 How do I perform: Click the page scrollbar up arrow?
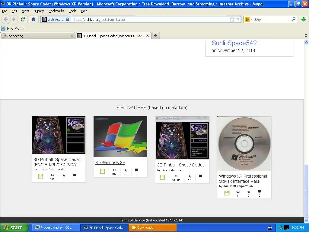(x=306, y=42)
